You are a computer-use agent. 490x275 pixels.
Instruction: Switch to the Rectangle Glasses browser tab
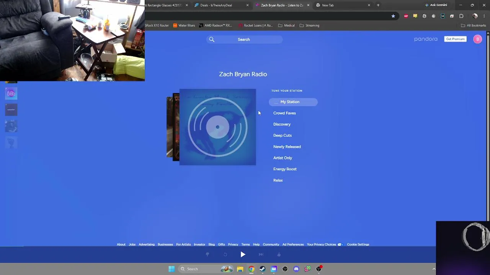(x=167, y=5)
